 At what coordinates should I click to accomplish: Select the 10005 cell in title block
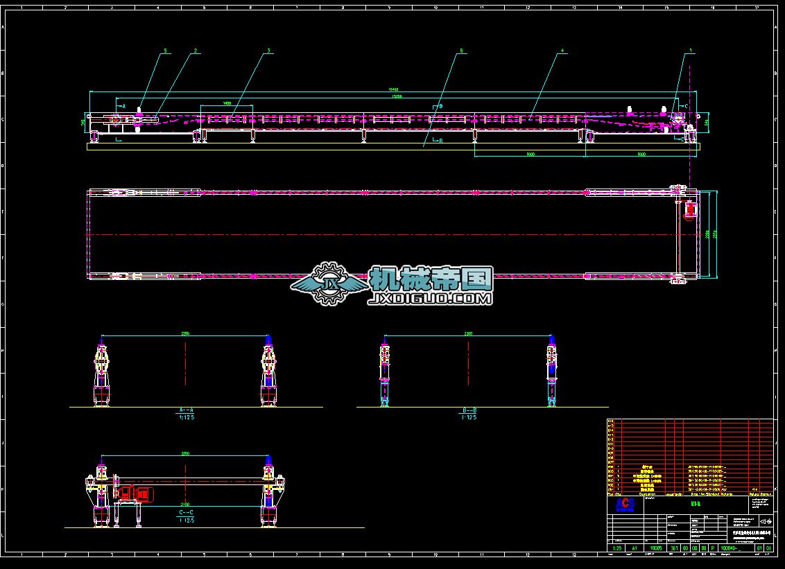click(655, 548)
